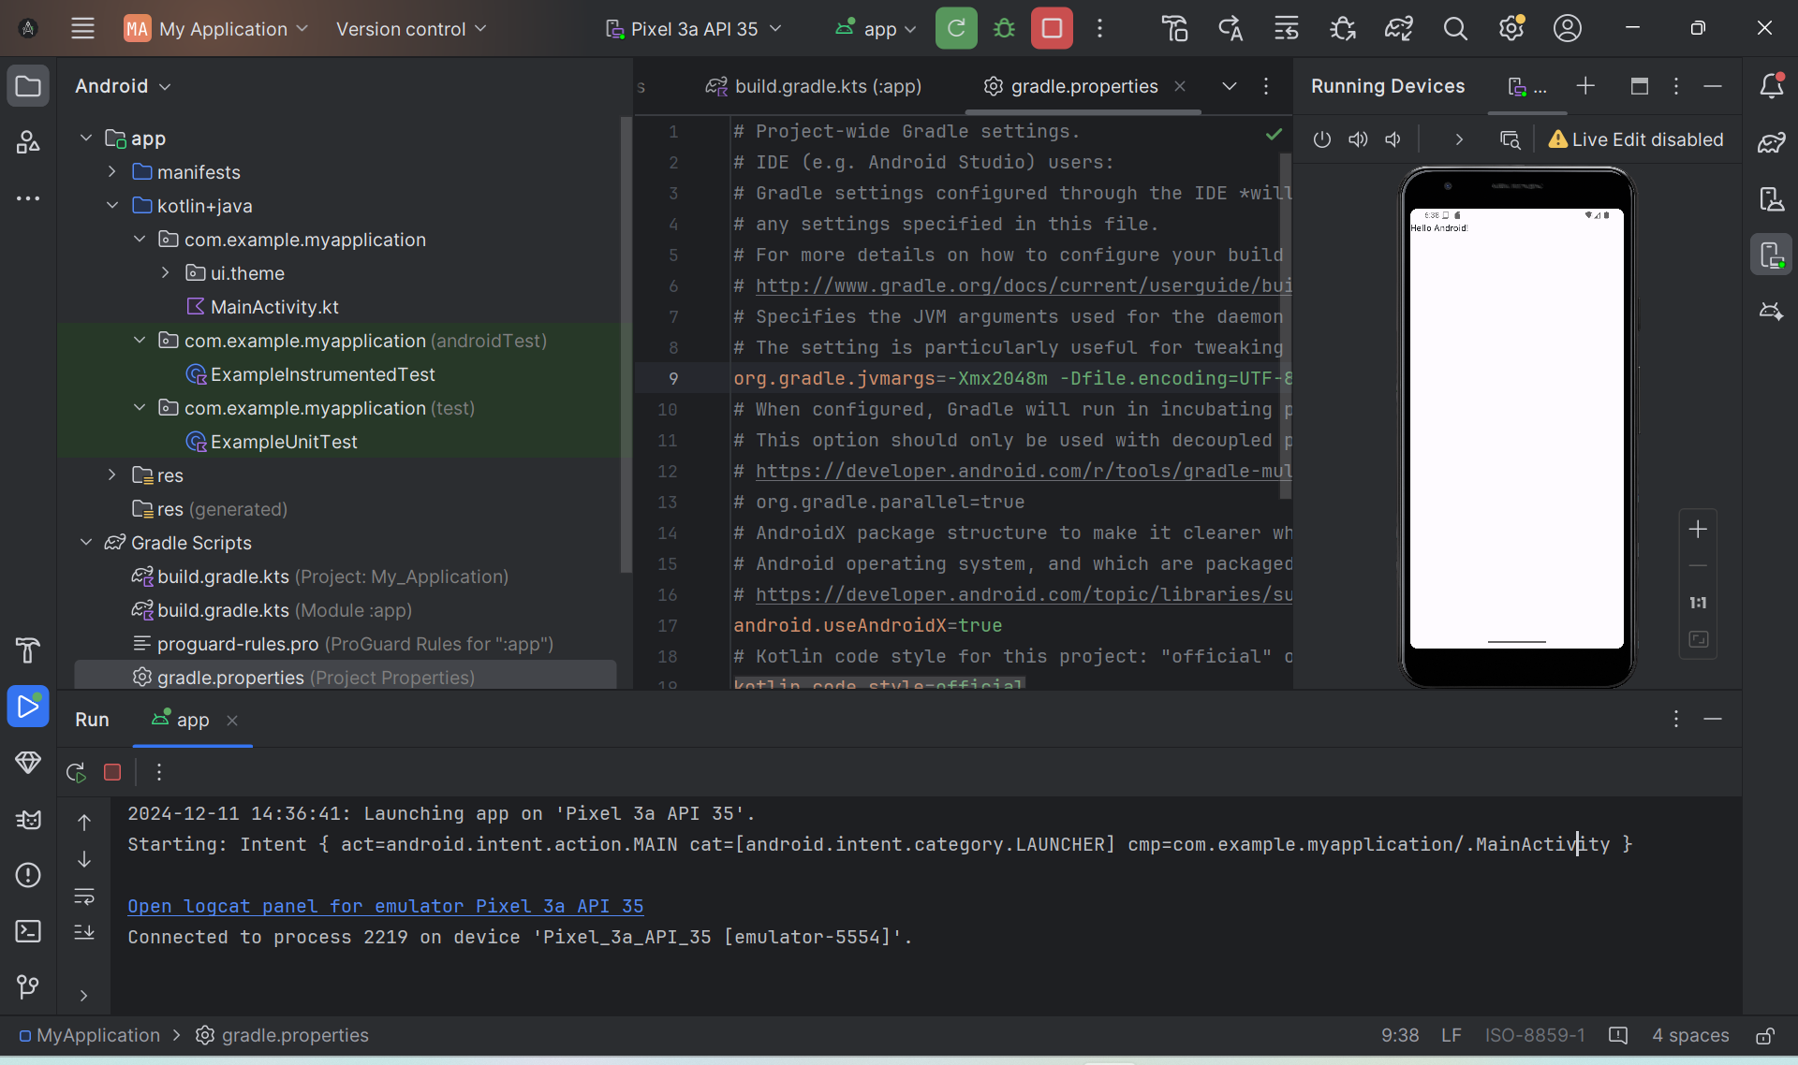Open the Android project view dropdown

coord(123,86)
